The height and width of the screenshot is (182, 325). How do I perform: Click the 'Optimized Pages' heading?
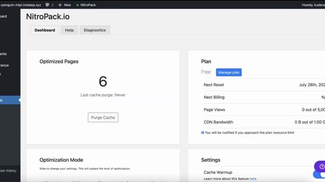click(59, 62)
